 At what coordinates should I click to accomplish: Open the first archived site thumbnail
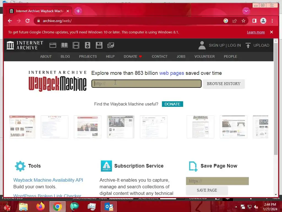(22, 127)
